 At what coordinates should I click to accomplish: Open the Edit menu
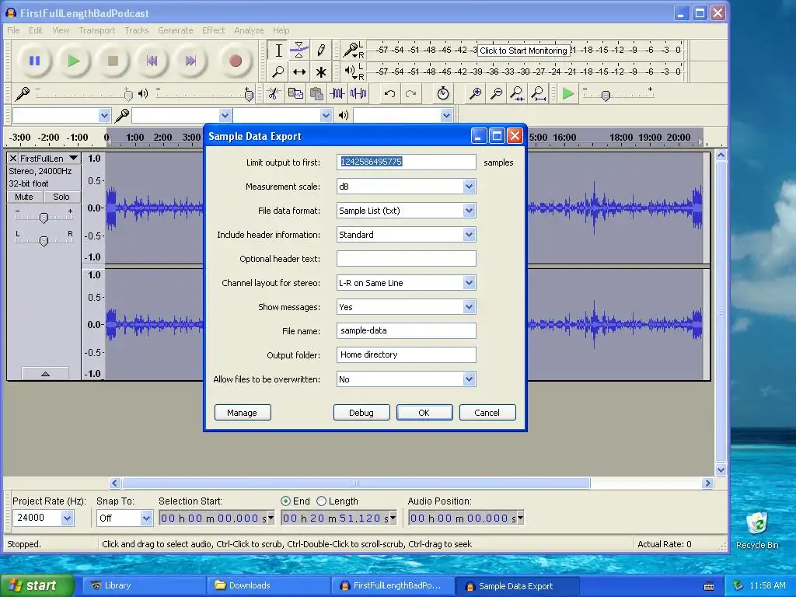tap(36, 30)
